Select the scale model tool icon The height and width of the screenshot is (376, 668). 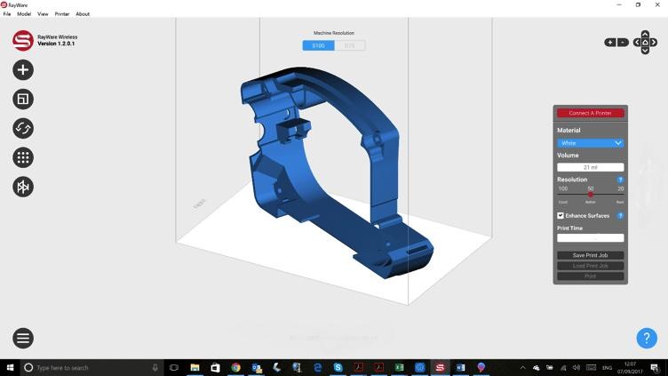click(x=23, y=100)
